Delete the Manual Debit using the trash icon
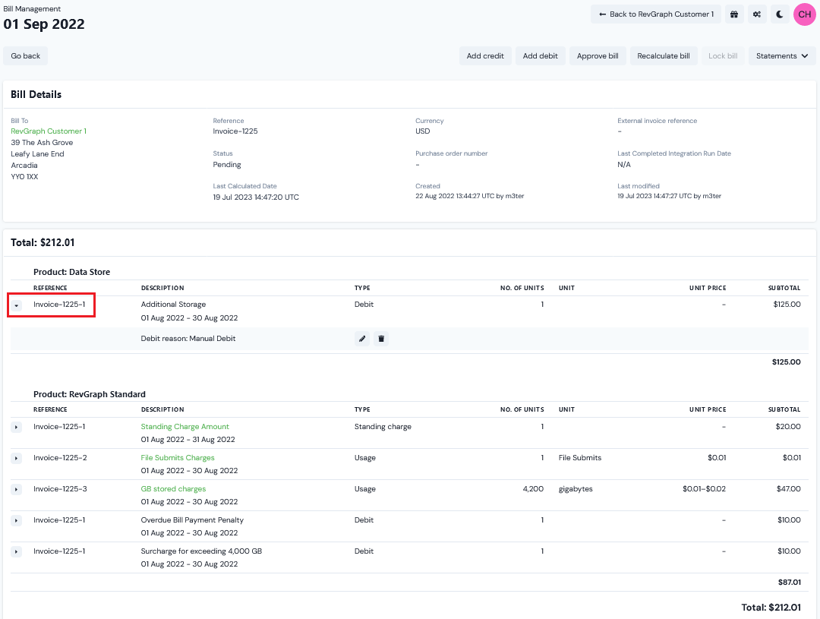This screenshot has height=619, width=820. 381,339
